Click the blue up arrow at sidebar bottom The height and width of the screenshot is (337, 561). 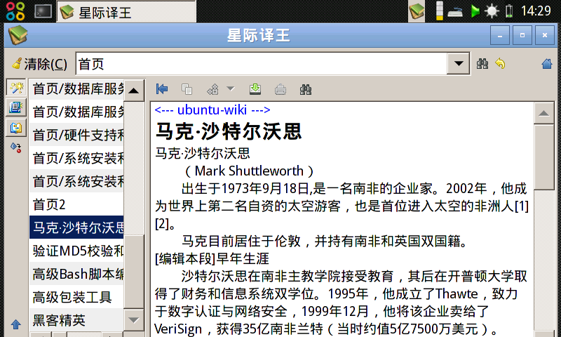tap(15, 324)
